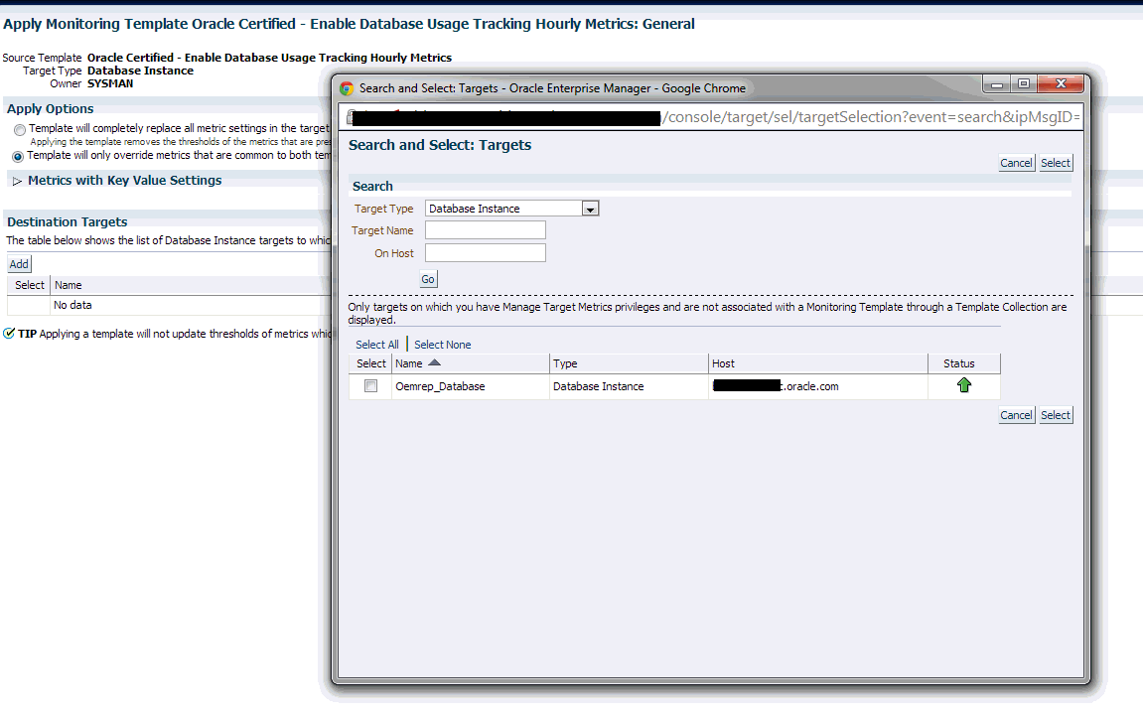Focus the Target Name input field
The height and width of the screenshot is (714, 1143).
coord(486,230)
